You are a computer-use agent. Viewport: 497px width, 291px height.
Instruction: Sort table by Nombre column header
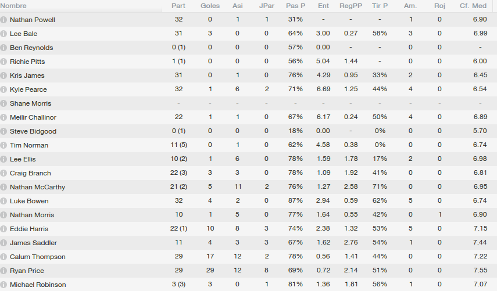pyautogui.click(x=13, y=6)
